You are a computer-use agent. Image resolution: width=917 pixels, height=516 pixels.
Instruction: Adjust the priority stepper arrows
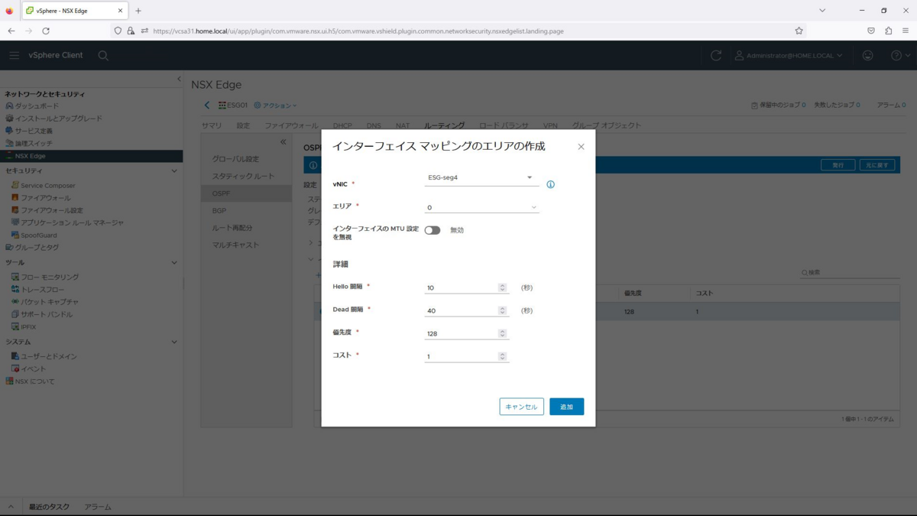(x=502, y=334)
